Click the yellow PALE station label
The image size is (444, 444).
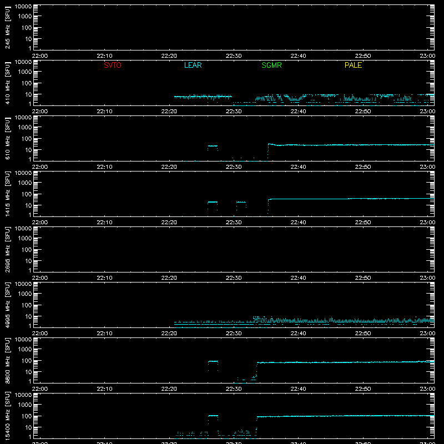353,65
